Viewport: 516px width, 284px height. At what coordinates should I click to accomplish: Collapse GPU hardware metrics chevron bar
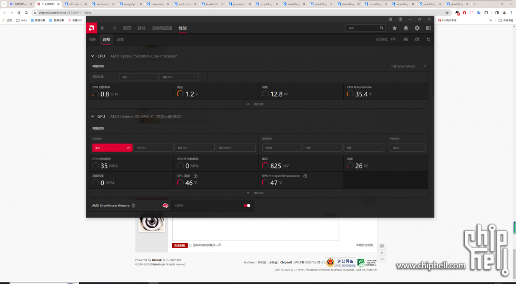(259, 193)
